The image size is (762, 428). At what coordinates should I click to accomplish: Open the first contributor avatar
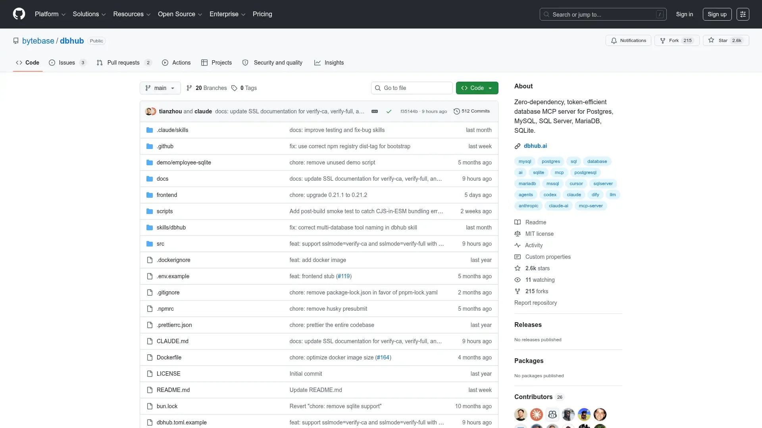520,415
